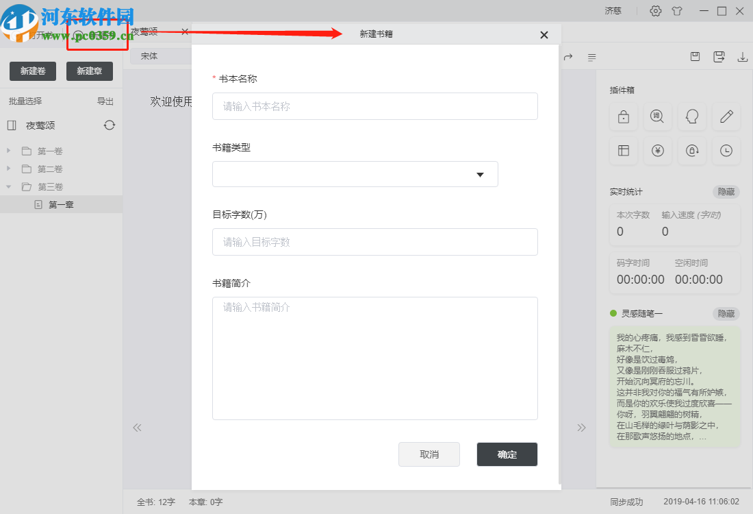Open the table layout plugin

pyautogui.click(x=623, y=151)
